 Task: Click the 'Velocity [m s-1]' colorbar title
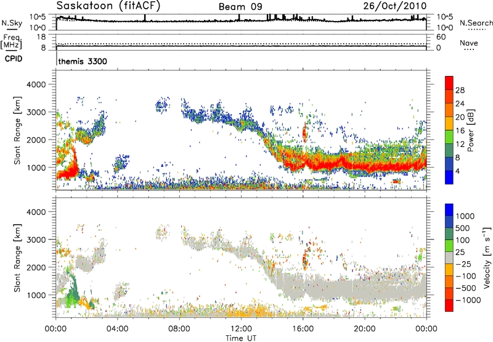tap(487, 257)
